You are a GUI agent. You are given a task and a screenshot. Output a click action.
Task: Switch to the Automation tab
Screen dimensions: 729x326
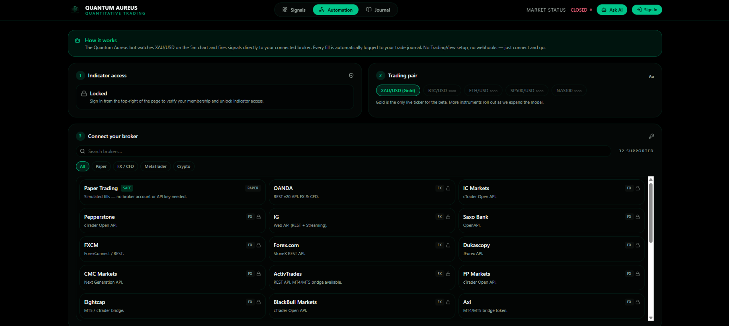pos(336,10)
